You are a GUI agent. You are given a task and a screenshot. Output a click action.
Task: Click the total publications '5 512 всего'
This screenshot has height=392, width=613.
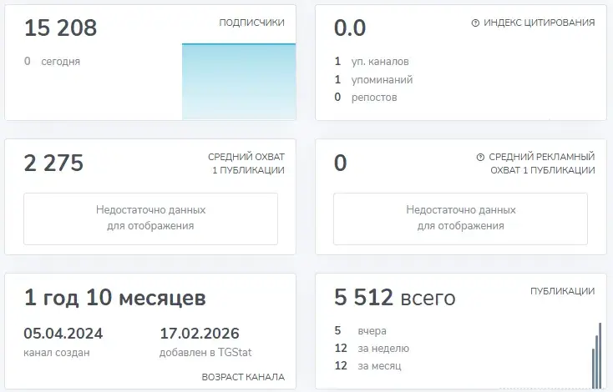click(x=395, y=298)
